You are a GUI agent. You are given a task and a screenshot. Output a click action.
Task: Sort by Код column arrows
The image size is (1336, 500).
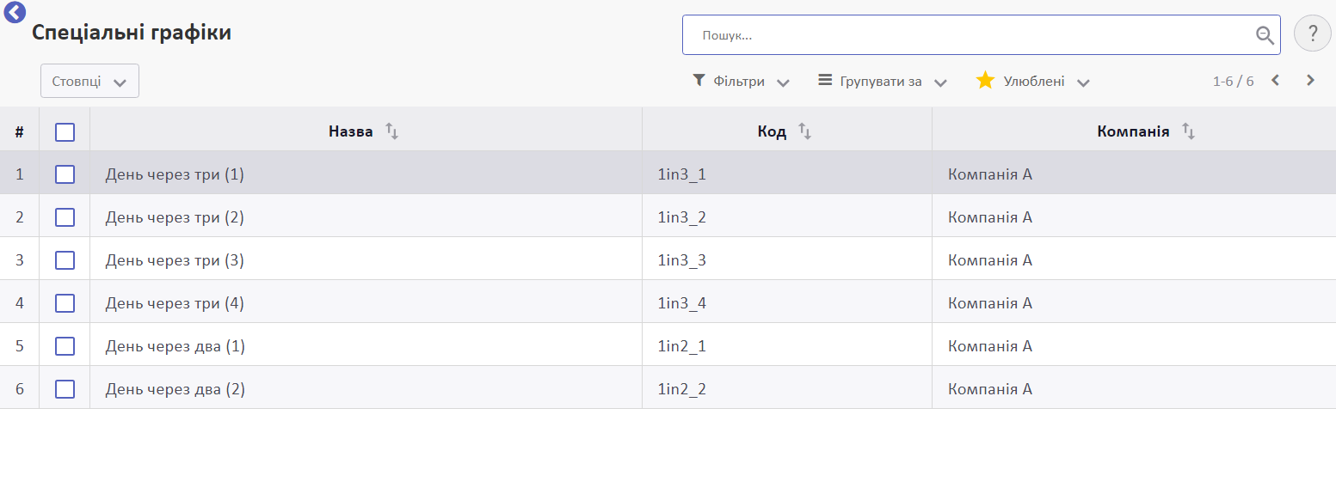(804, 131)
